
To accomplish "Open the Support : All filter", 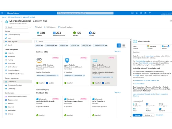I will [64, 45].
